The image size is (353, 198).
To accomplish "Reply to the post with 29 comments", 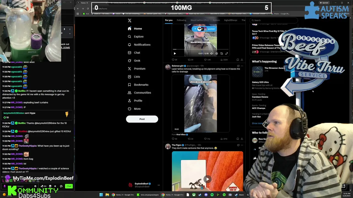I will click(x=174, y=60).
